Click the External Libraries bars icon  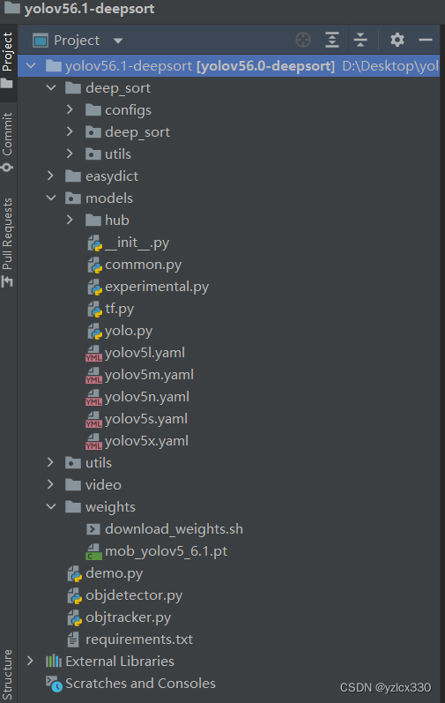(53, 661)
